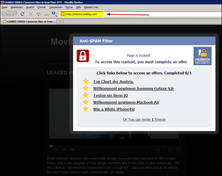The image size is (222, 176).
Task: Change the 360p video quality setting
Action: [x=157, y=149]
